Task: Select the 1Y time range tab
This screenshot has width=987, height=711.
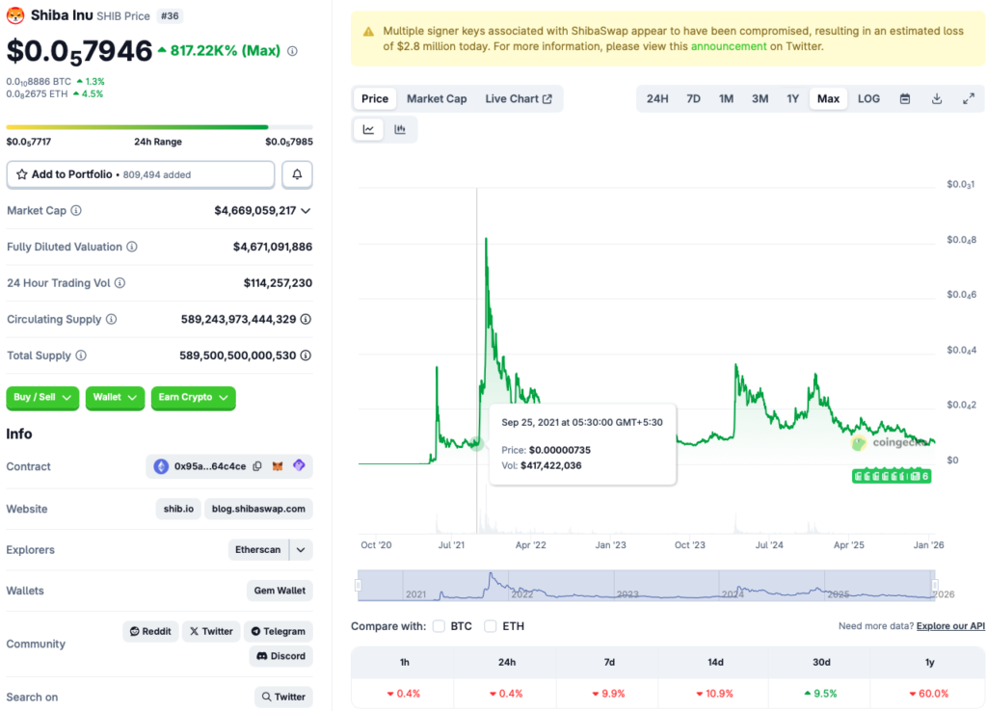Action: pyautogui.click(x=793, y=98)
